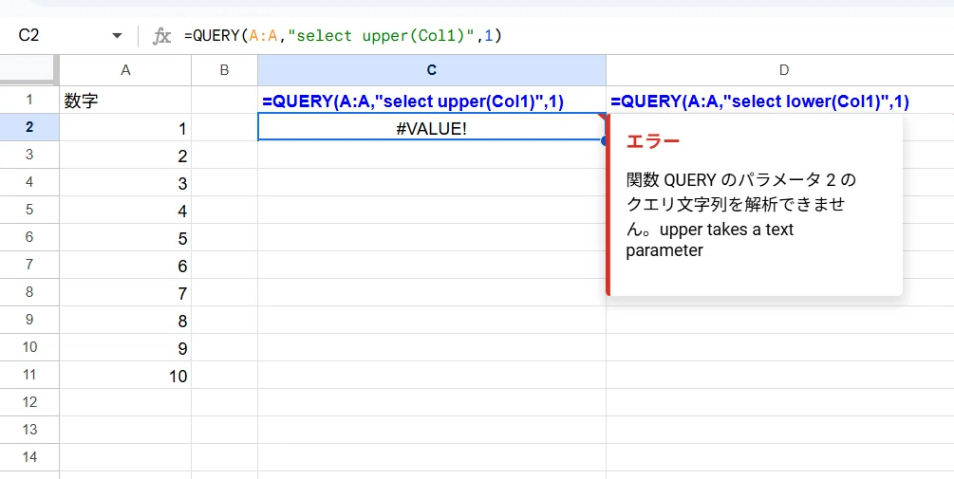
Task: Select row 10 header
Action: click(29, 347)
